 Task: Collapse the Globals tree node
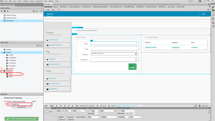[2, 52]
